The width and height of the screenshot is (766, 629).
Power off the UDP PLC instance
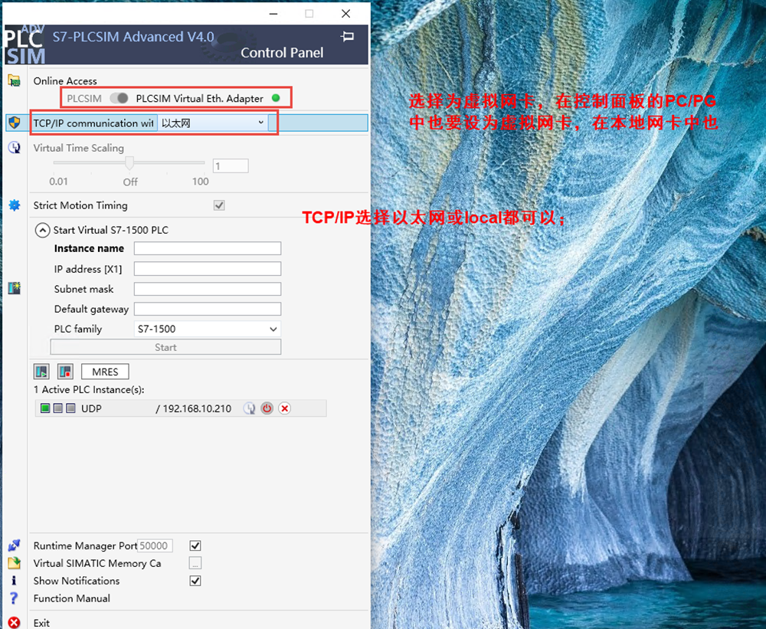click(267, 408)
